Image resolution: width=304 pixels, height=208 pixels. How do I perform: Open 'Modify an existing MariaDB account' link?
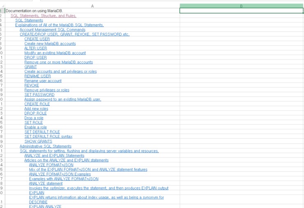[55, 53]
